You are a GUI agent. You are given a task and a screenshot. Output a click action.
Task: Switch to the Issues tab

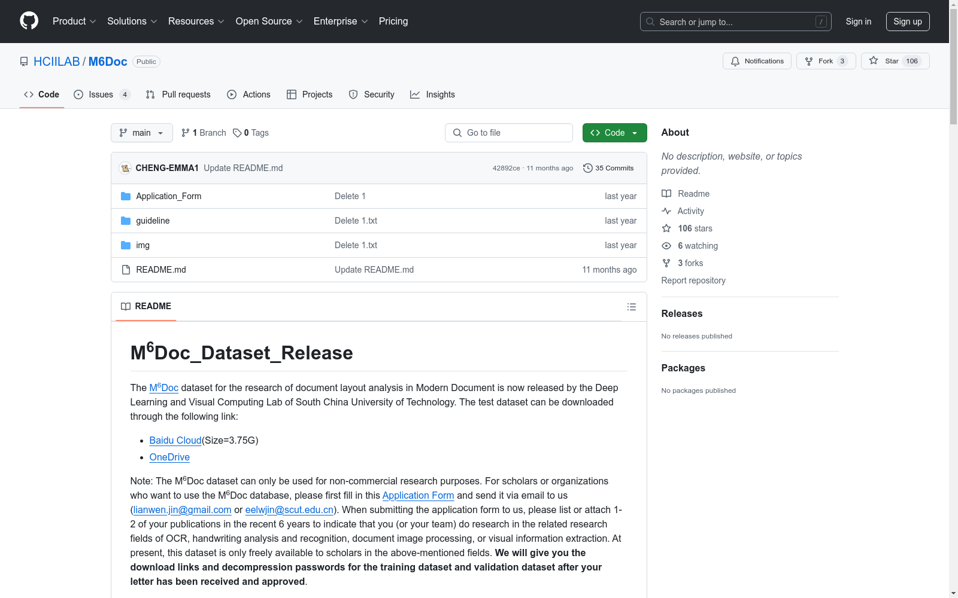pyautogui.click(x=101, y=94)
